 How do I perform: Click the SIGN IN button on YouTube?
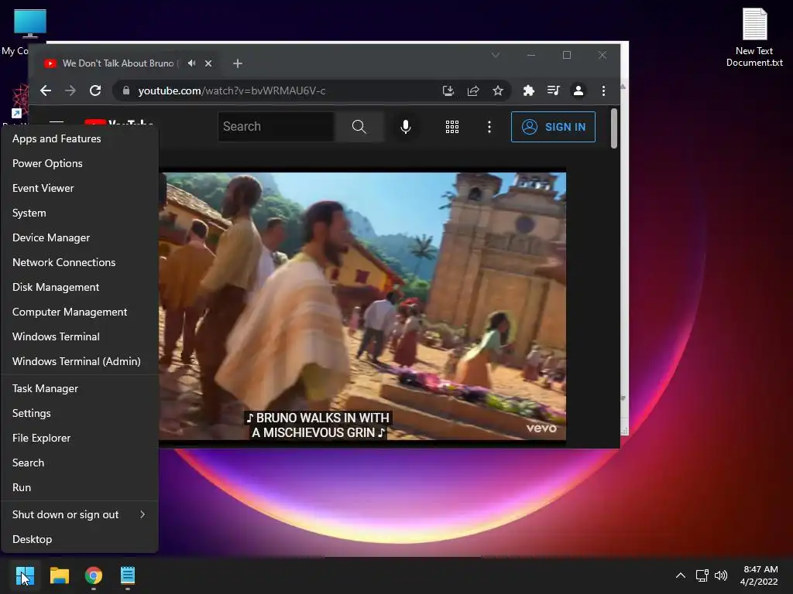click(x=553, y=126)
